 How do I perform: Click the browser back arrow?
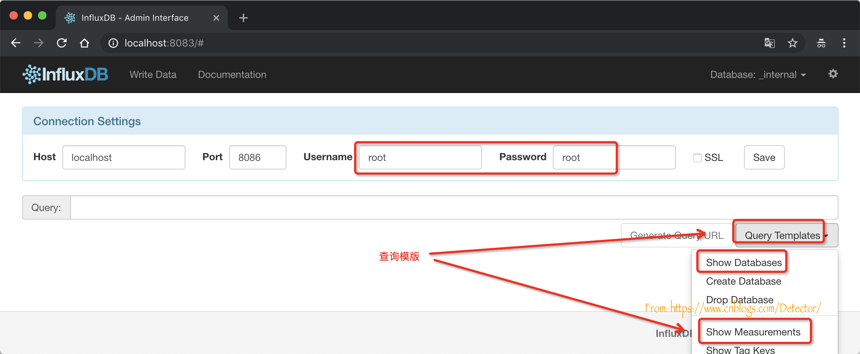16,43
